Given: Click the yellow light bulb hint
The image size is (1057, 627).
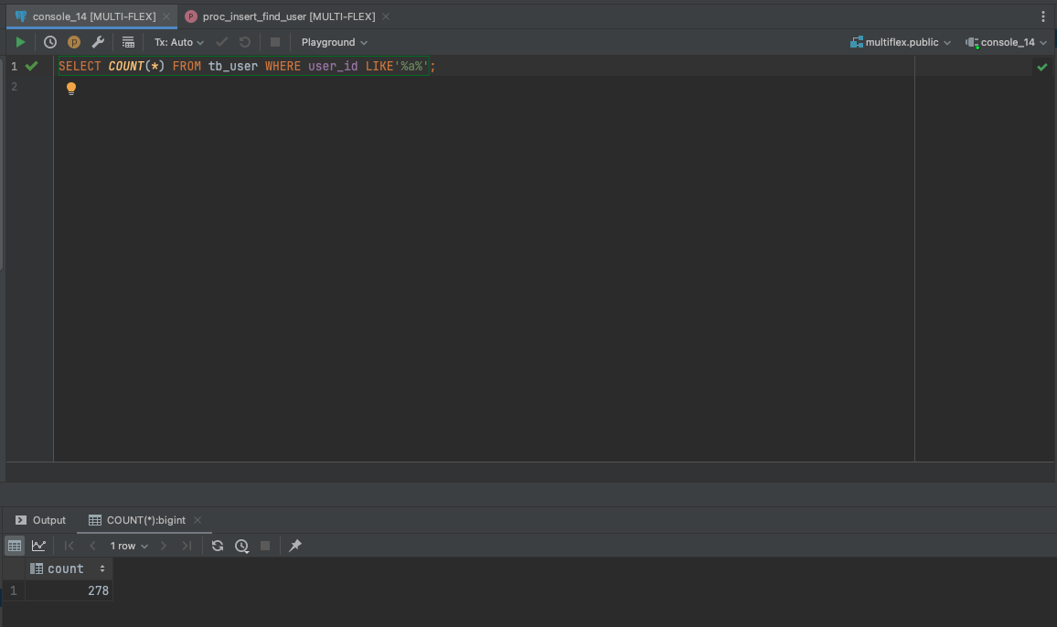Looking at the screenshot, I should [70, 89].
